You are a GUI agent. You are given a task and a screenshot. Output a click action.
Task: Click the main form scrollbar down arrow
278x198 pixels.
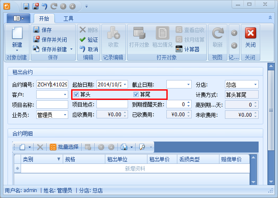[271, 182]
